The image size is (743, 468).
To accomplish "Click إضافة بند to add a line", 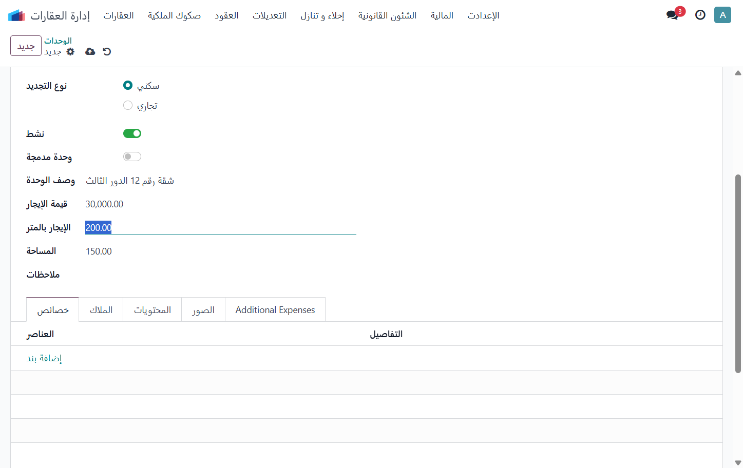I will [44, 358].
